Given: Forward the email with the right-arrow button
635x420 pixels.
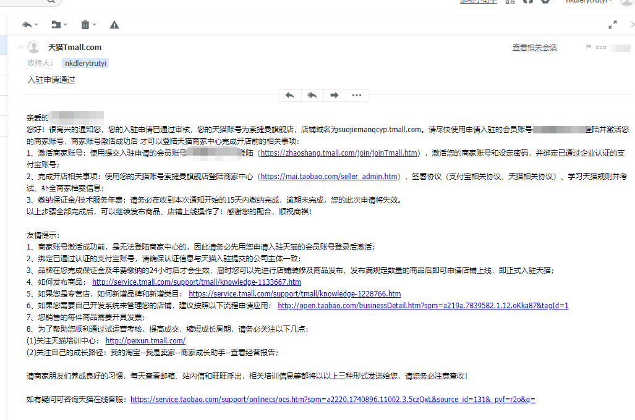Looking at the screenshot, I should click(x=334, y=96).
